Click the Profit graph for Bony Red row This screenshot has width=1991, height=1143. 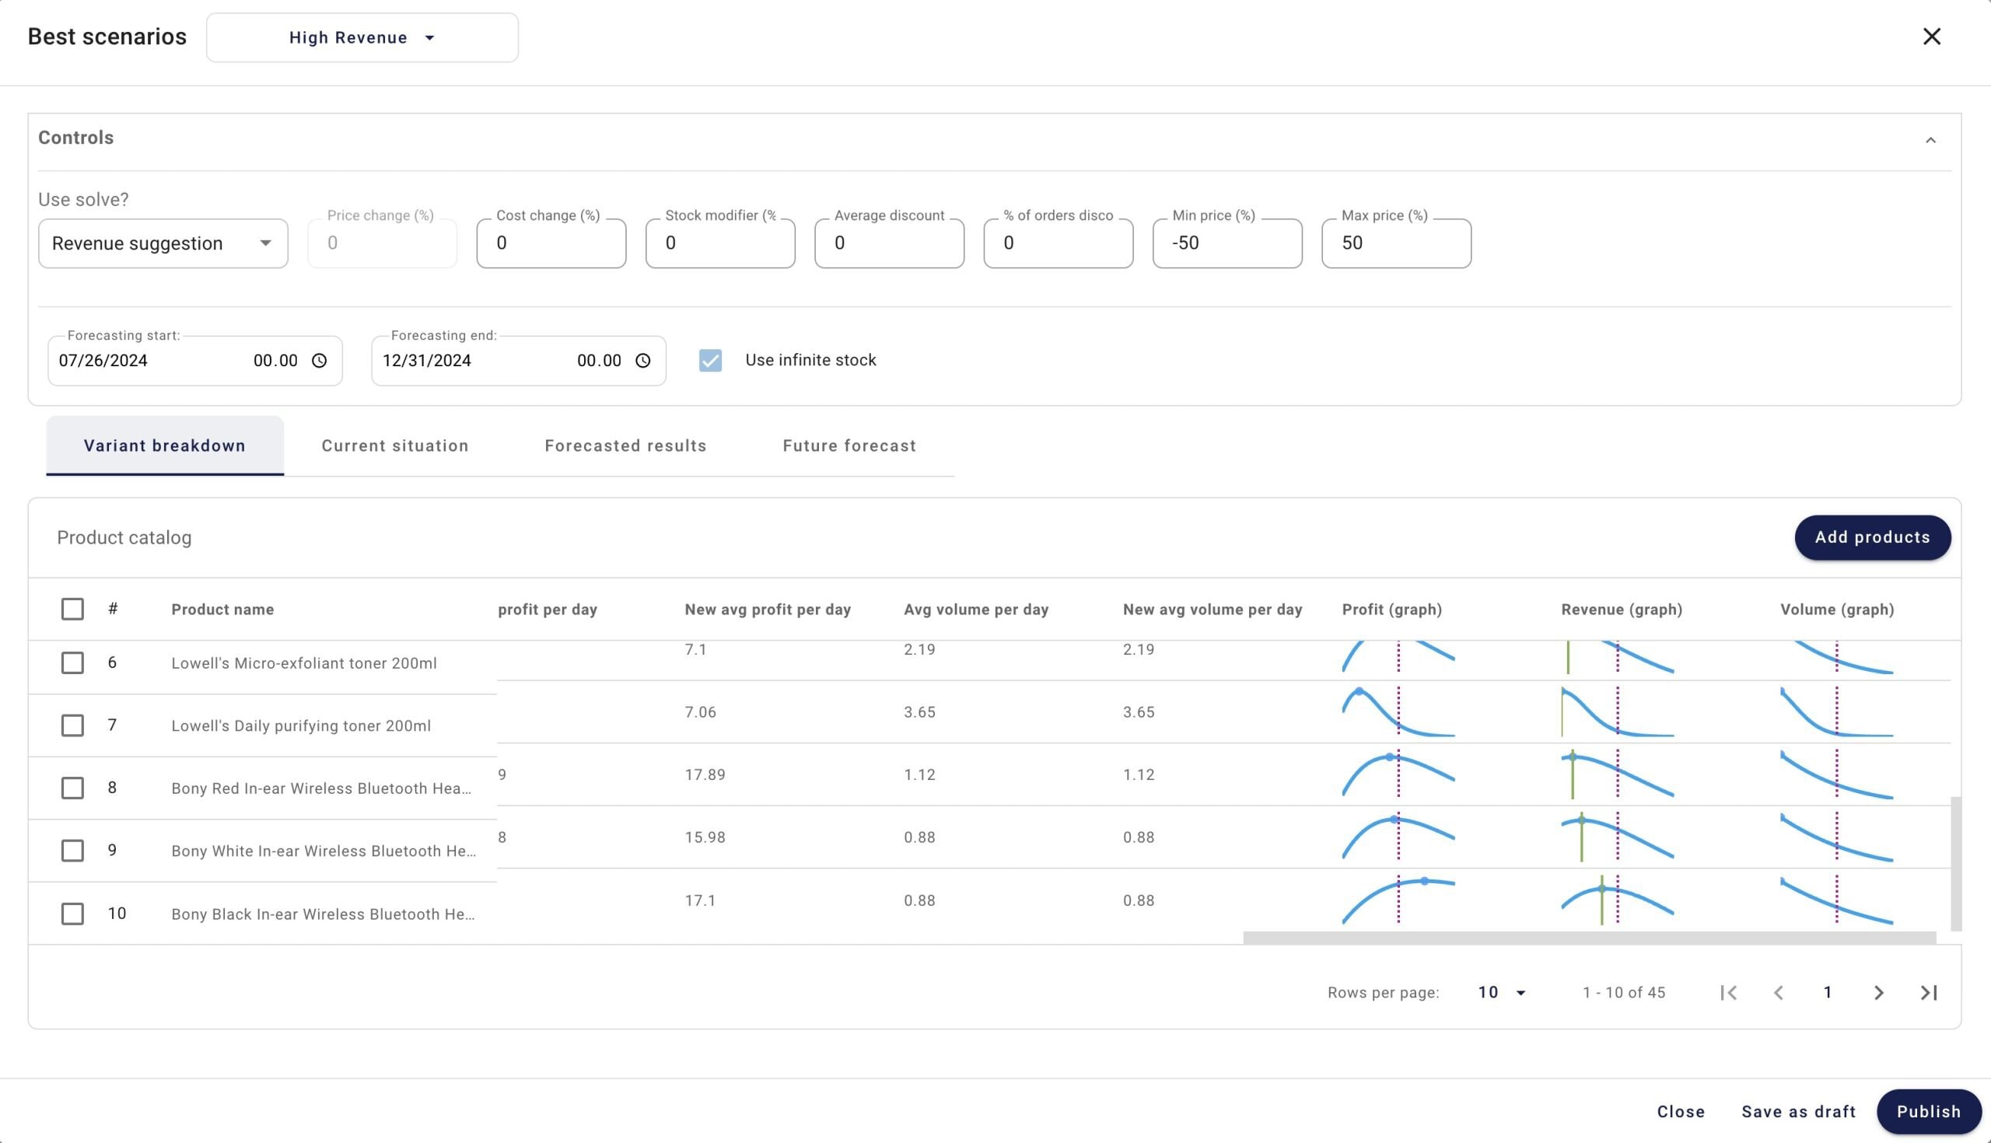[x=1398, y=774]
